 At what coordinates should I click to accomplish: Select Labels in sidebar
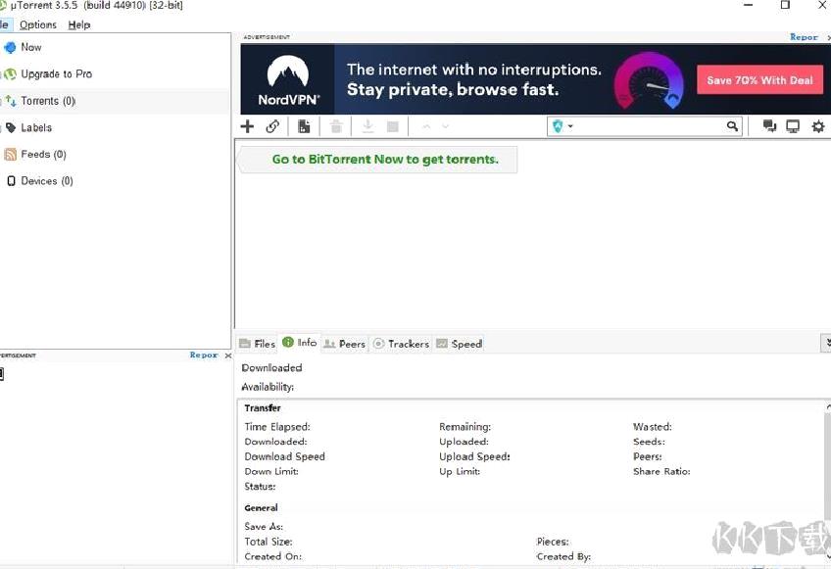(36, 127)
